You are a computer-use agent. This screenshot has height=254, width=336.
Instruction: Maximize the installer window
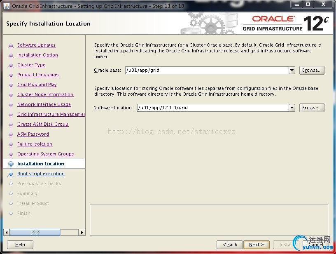[308, 4]
